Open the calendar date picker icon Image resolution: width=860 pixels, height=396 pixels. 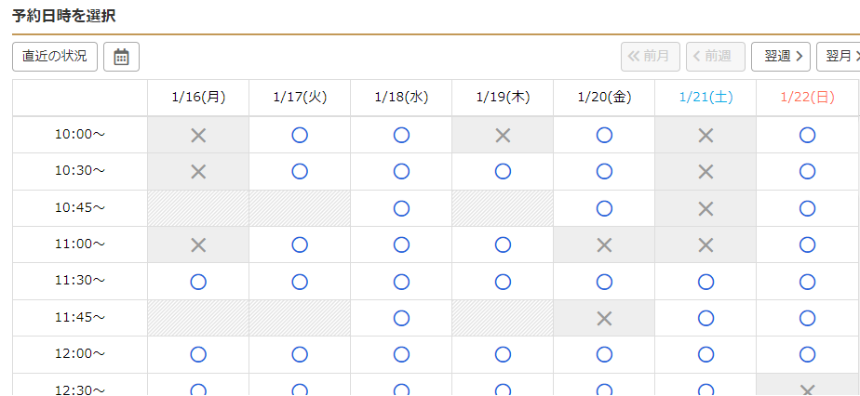point(121,57)
